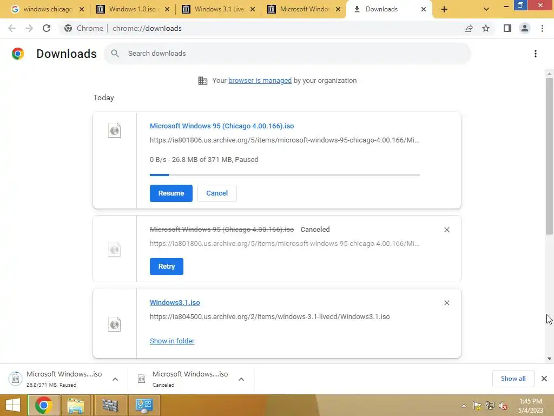Click the vertical scrollbar thumb

point(549,155)
